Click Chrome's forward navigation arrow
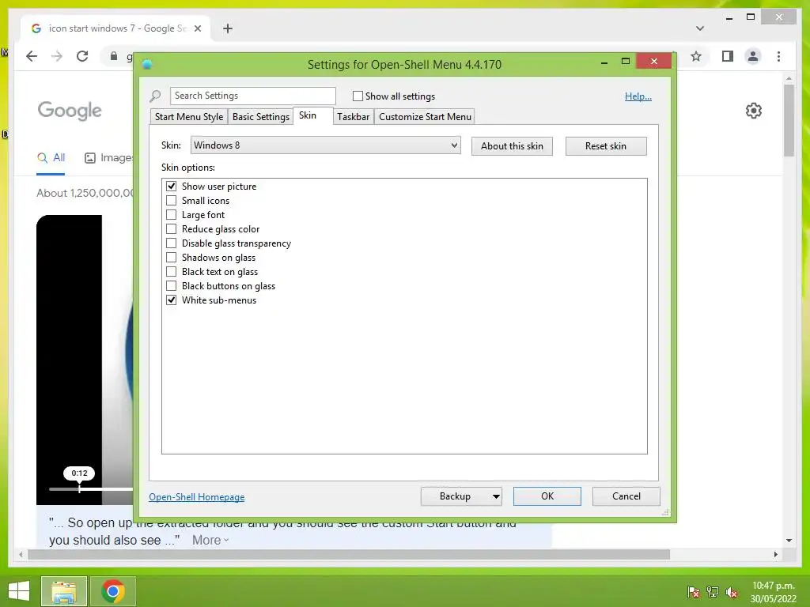Screen dimensions: 810x607 coord(57,56)
